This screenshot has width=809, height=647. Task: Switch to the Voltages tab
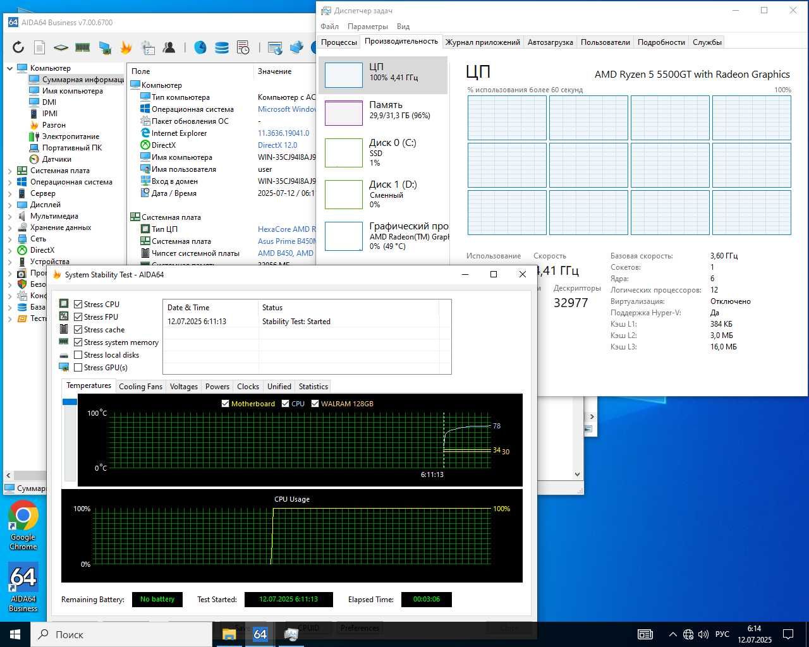(184, 387)
